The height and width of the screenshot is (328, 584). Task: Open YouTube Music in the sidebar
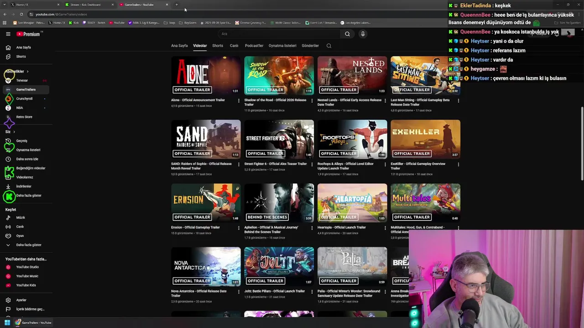point(27,276)
